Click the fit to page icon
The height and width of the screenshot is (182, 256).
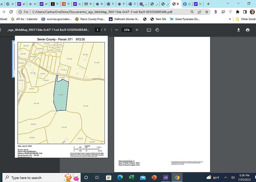[149, 30]
